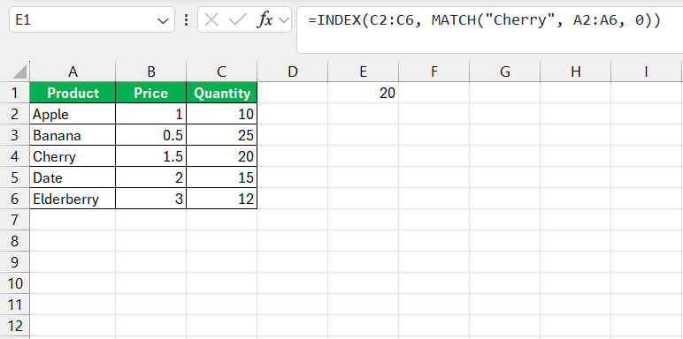Image resolution: width=683 pixels, height=339 pixels.
Task: Click the Price header cell
Action: click(150, 93)
